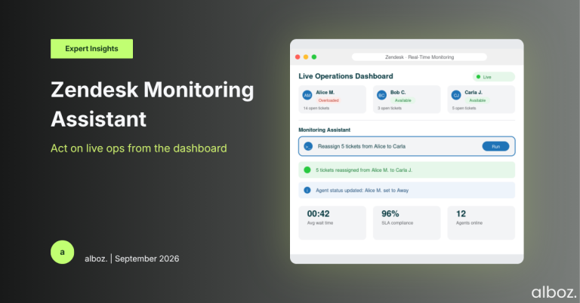Click the 'Monitoring Assistant' section label

pyautogui.click(x=325, y=130)
